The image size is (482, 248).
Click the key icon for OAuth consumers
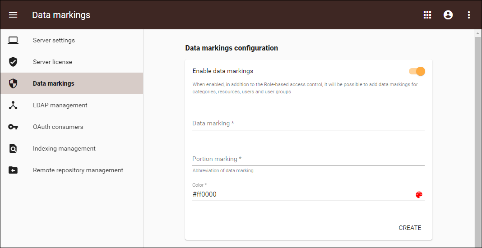(x=13, y=127)
